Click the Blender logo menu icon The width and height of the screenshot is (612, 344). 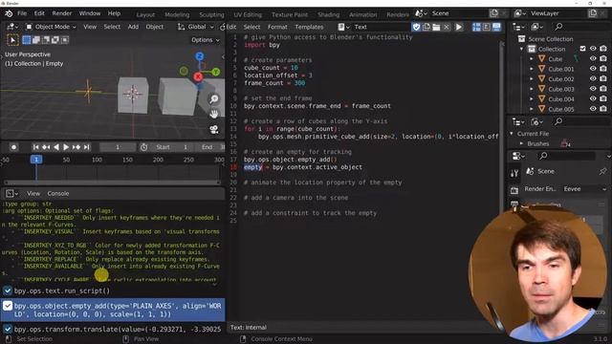pos(9,13)
